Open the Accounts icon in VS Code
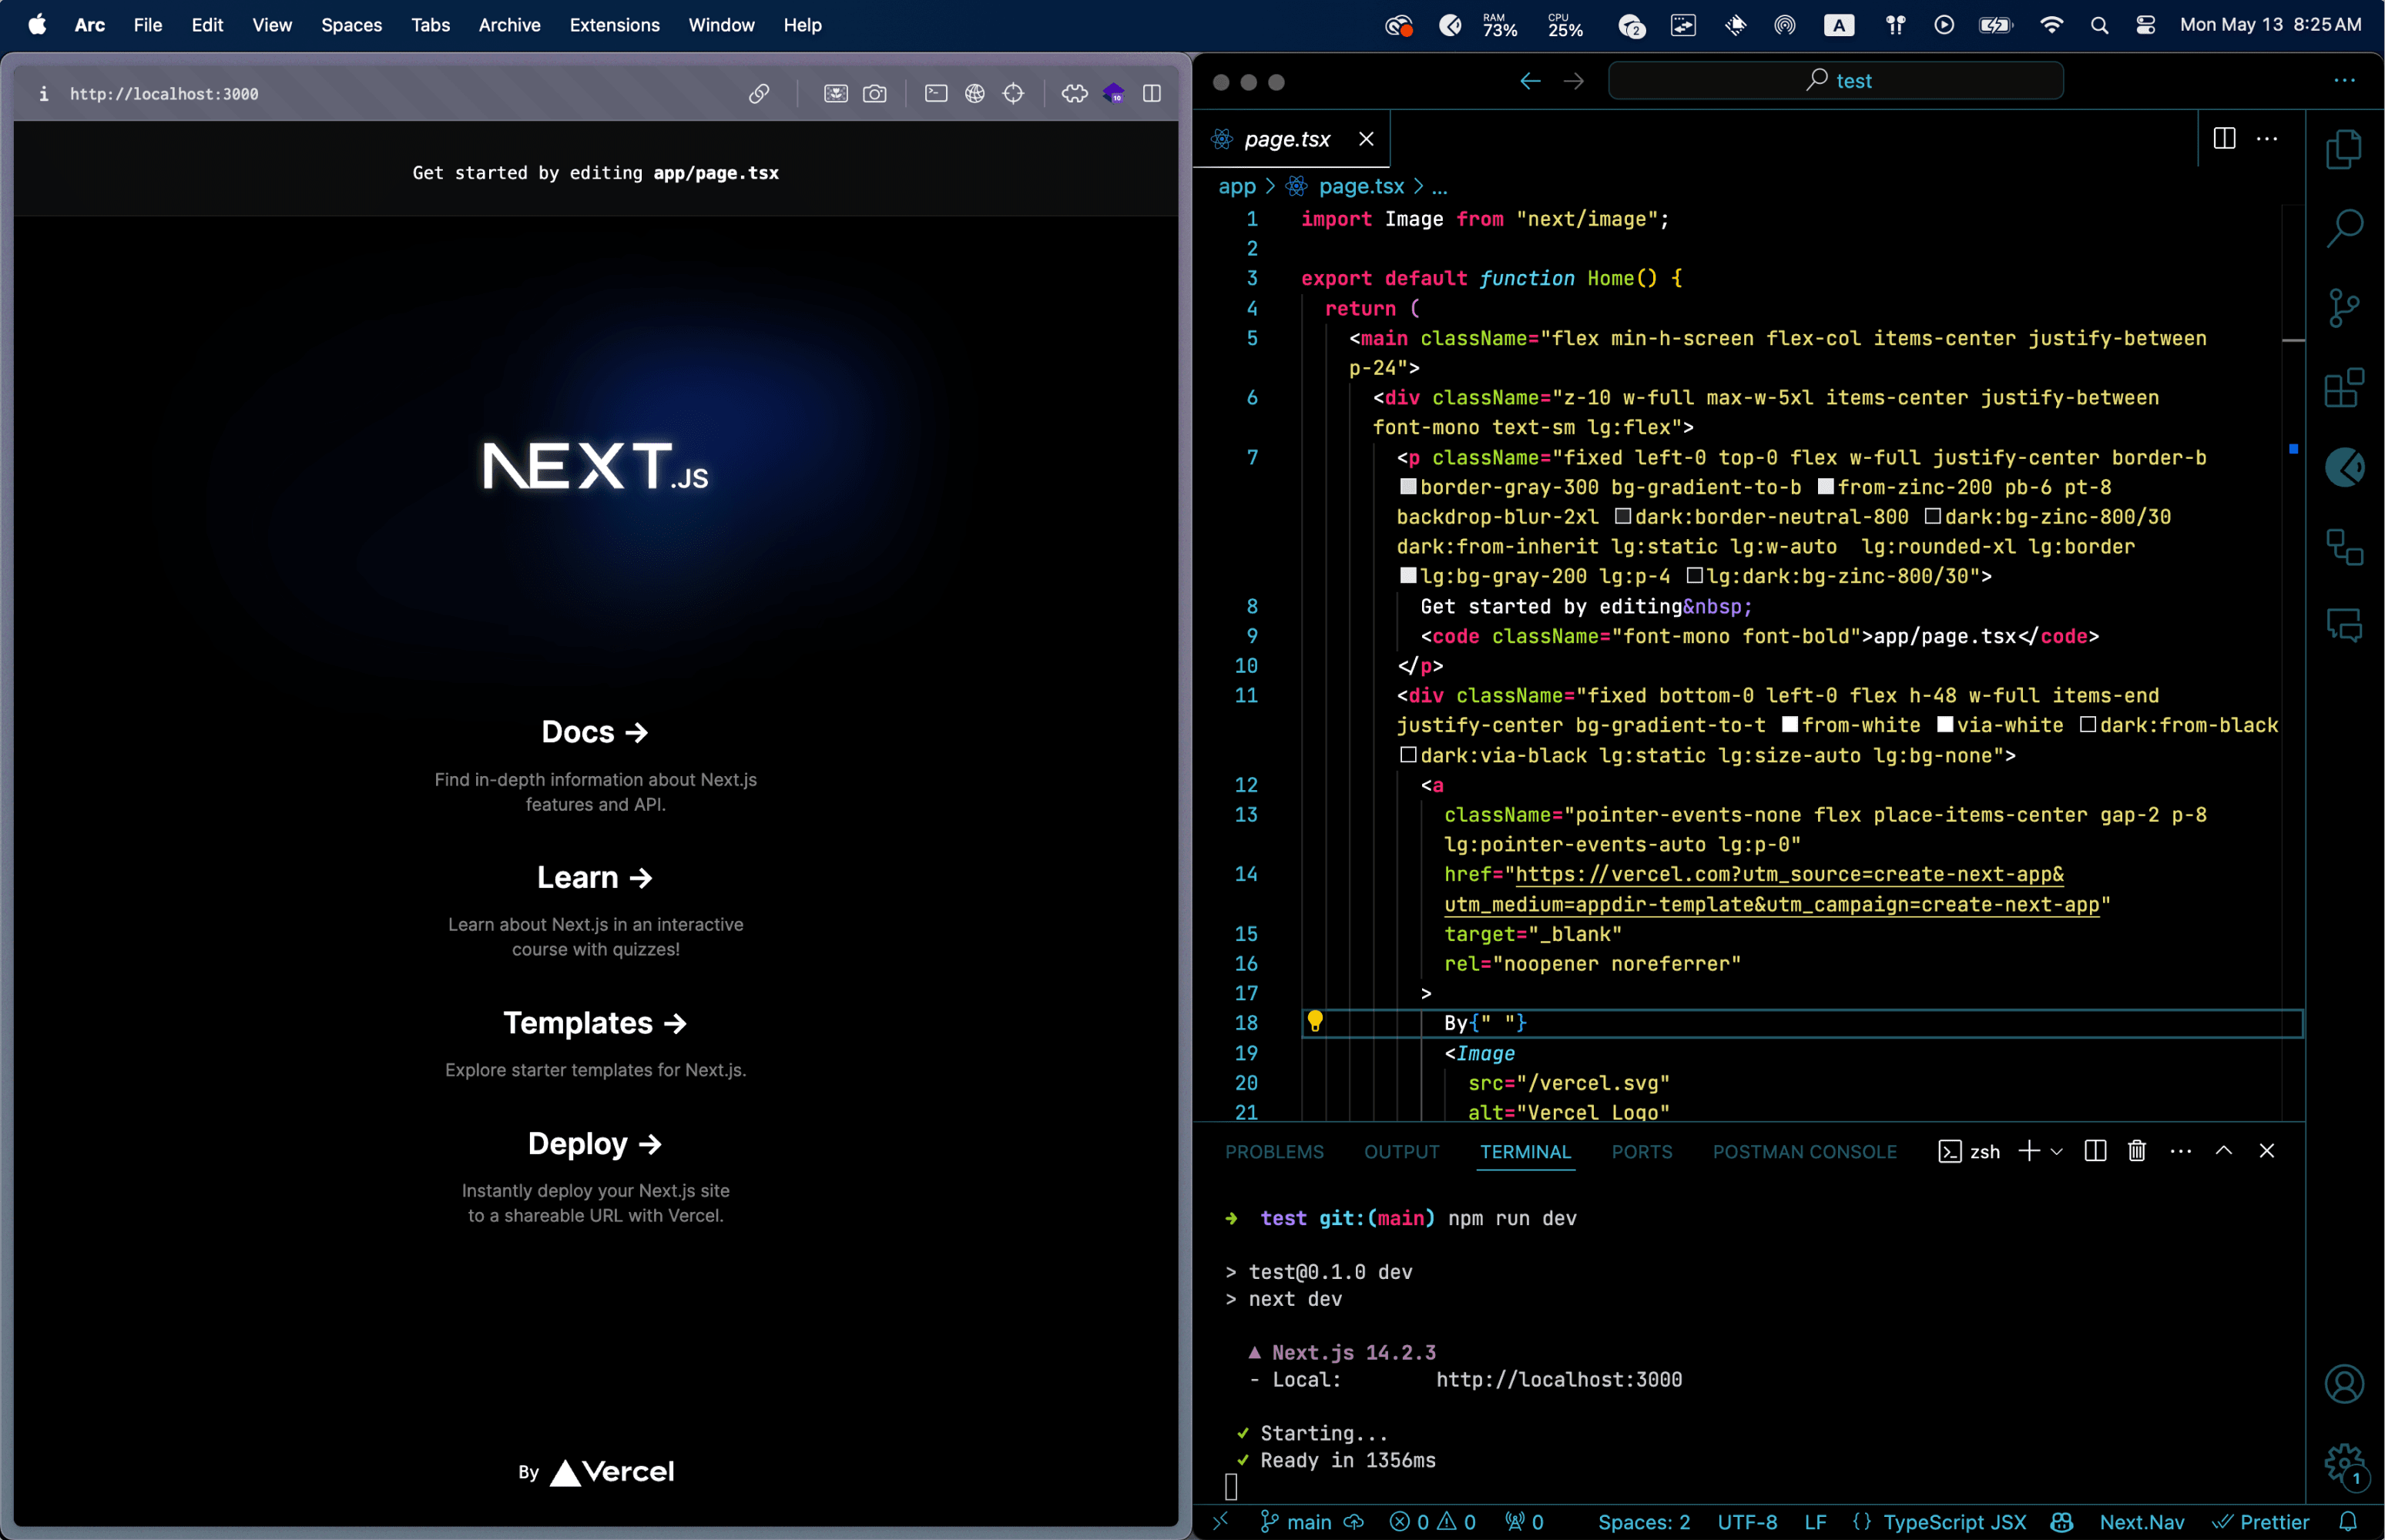 2344,1384
